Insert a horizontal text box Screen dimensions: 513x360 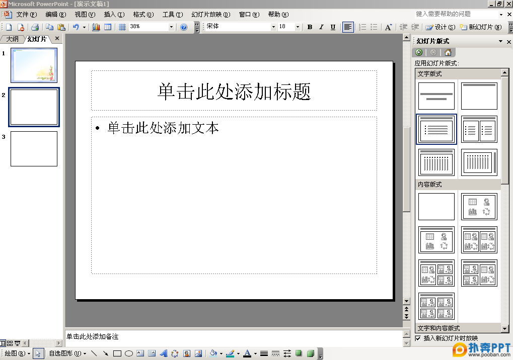pos(140,353)
